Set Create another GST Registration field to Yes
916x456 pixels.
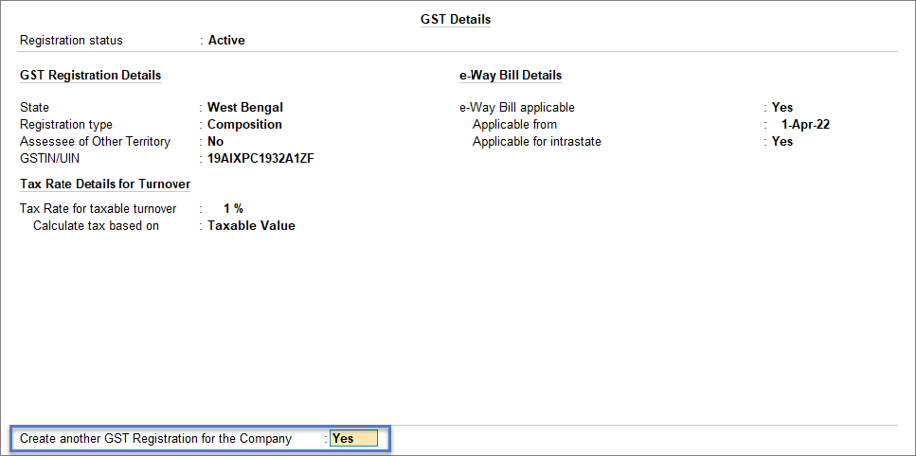[353, 439]
